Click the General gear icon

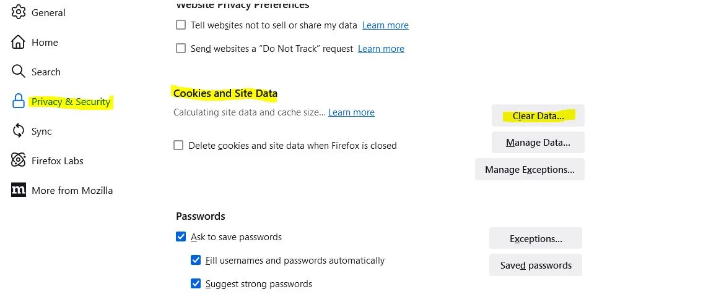tap(19, 12)
